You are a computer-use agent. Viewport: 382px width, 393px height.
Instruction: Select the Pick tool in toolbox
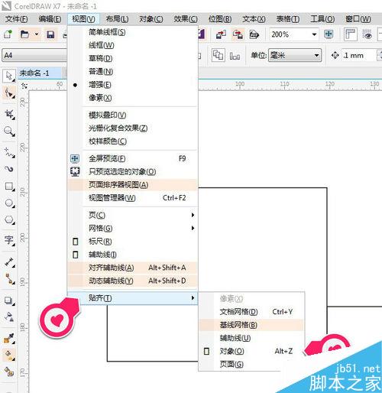[x=9, y=76]
